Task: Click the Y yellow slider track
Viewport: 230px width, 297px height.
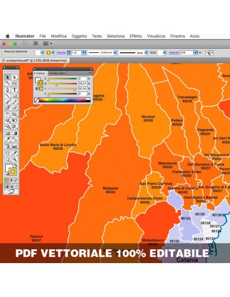Action: click(x=62, y=88)
